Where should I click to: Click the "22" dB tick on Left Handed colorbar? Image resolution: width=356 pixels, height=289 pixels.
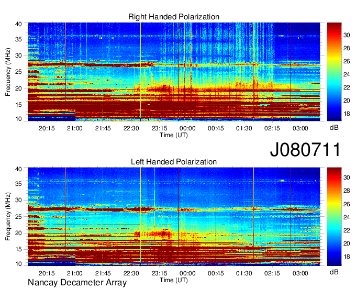coord(347,230)
